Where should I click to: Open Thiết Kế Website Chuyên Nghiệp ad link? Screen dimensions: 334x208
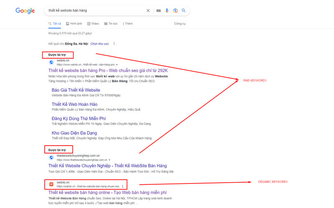[x=108, y=166]
